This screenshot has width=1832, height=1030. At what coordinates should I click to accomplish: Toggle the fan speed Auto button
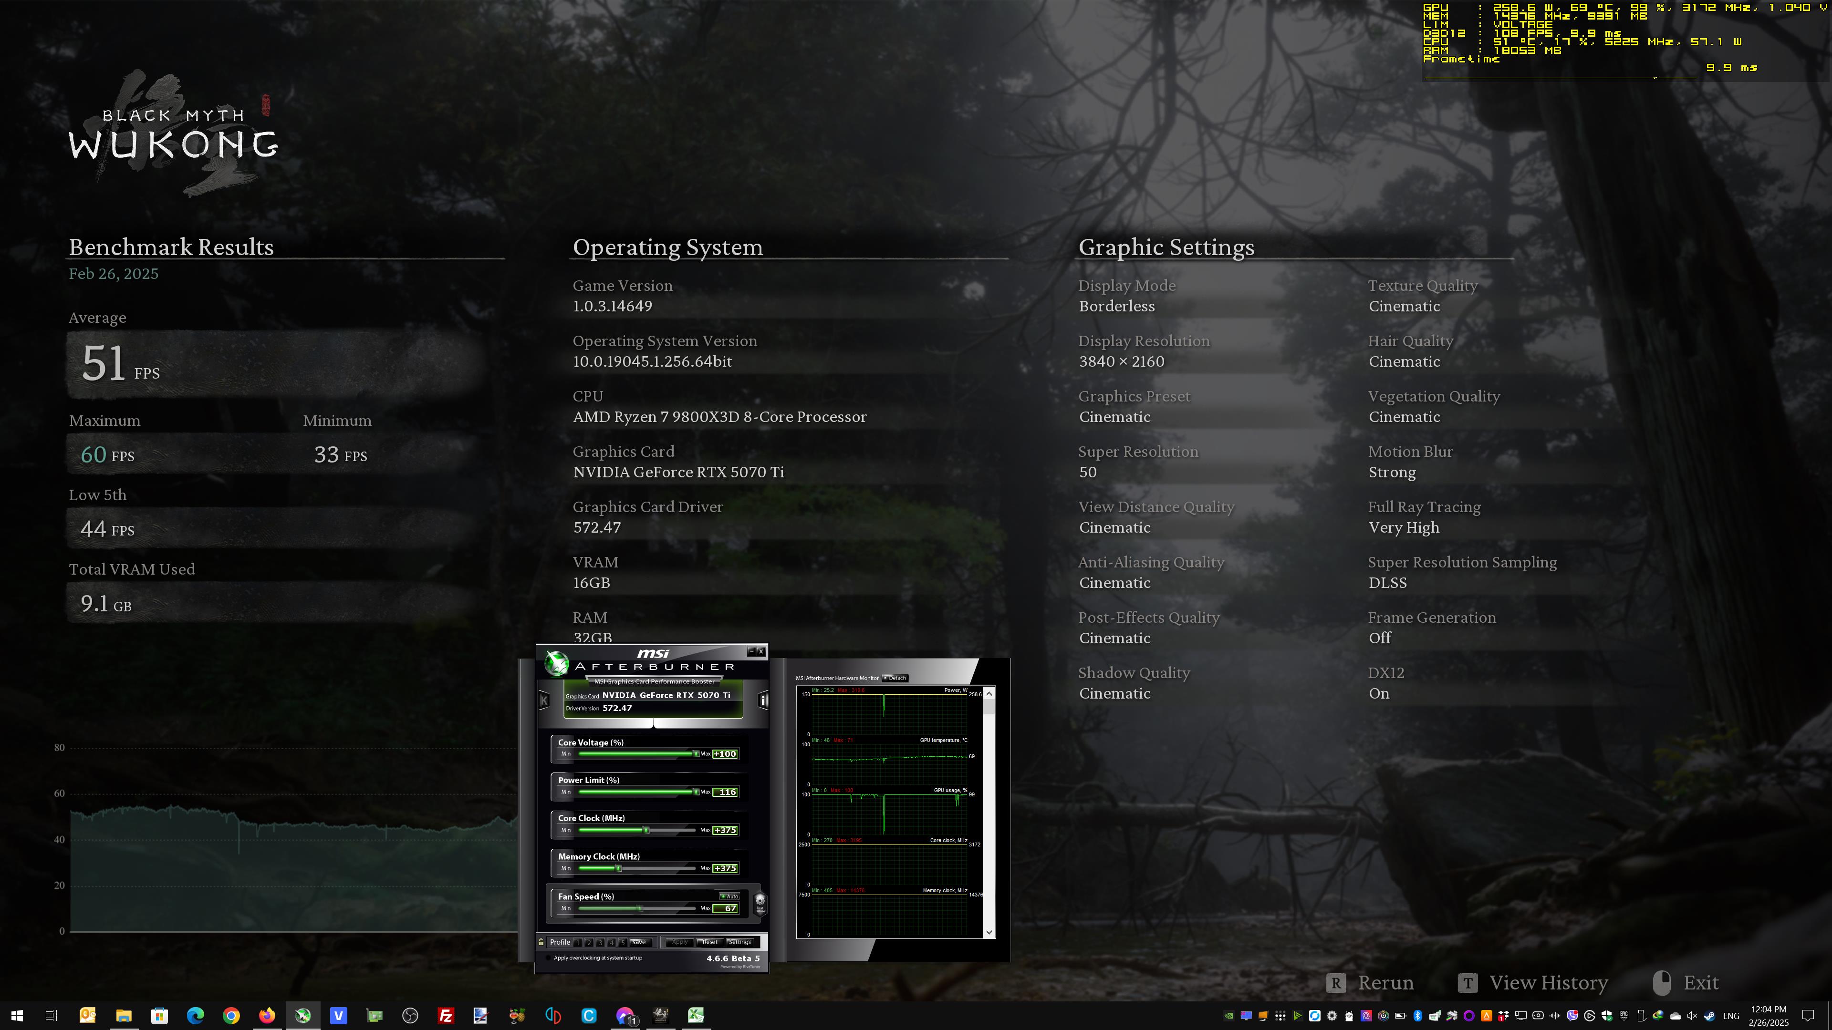pyautogui.click(x=729, y=896)
